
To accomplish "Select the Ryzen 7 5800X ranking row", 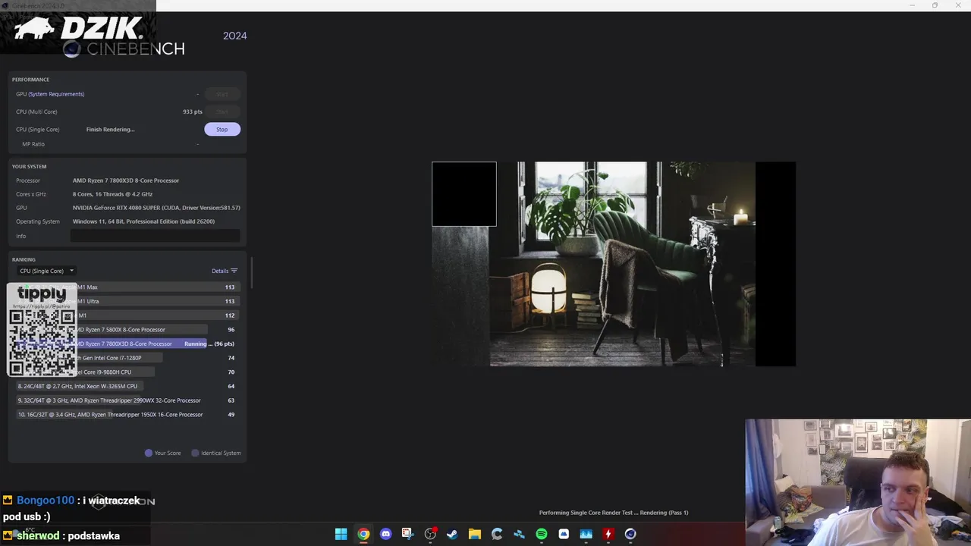I will point(127,330).
